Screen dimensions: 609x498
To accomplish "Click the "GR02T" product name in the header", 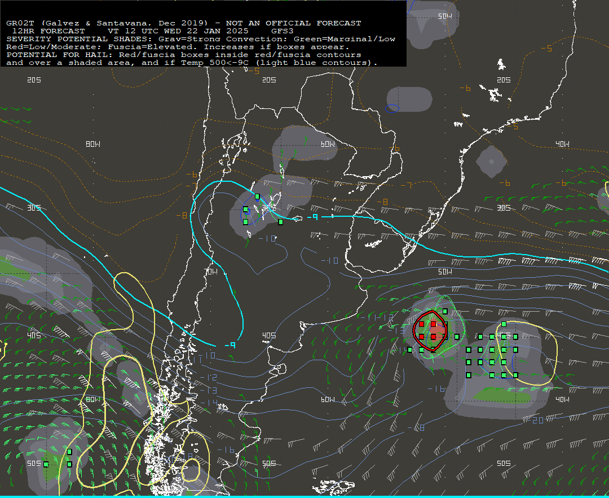I will coord(20,23).
